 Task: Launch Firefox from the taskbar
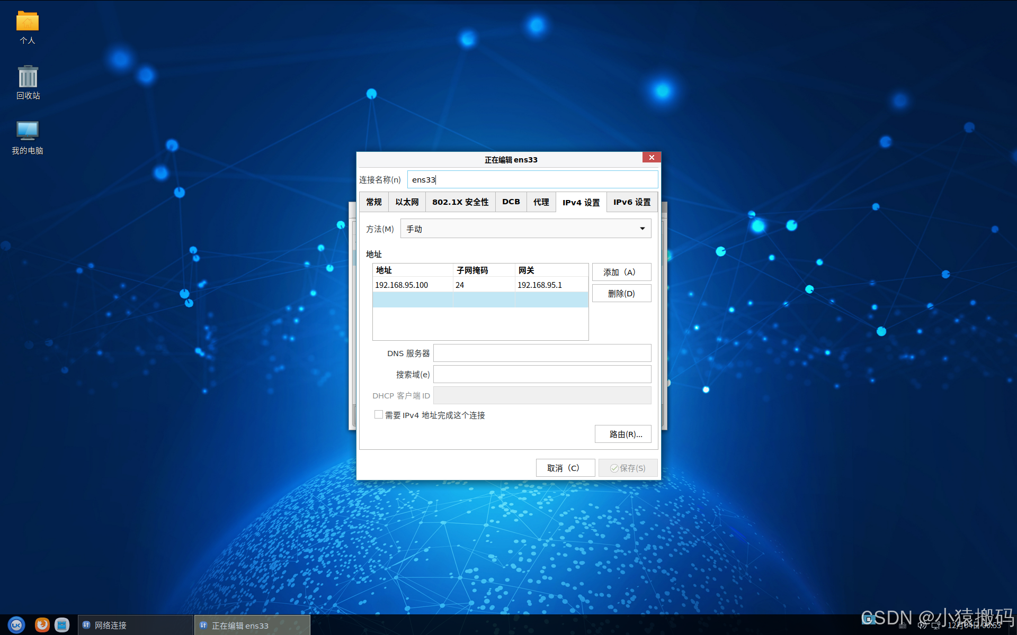pyautogui.click(x=42, y=625)
